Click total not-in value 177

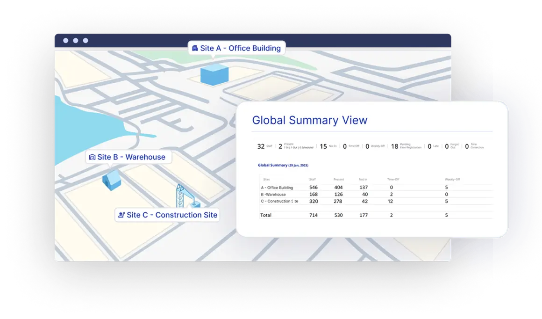pos(364,215)
